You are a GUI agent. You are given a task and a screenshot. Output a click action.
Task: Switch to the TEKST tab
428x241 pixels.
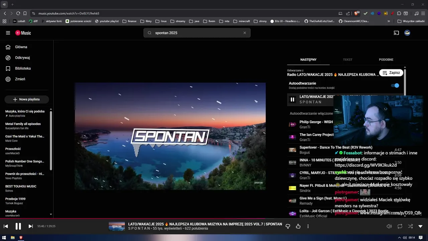[347, 60]
